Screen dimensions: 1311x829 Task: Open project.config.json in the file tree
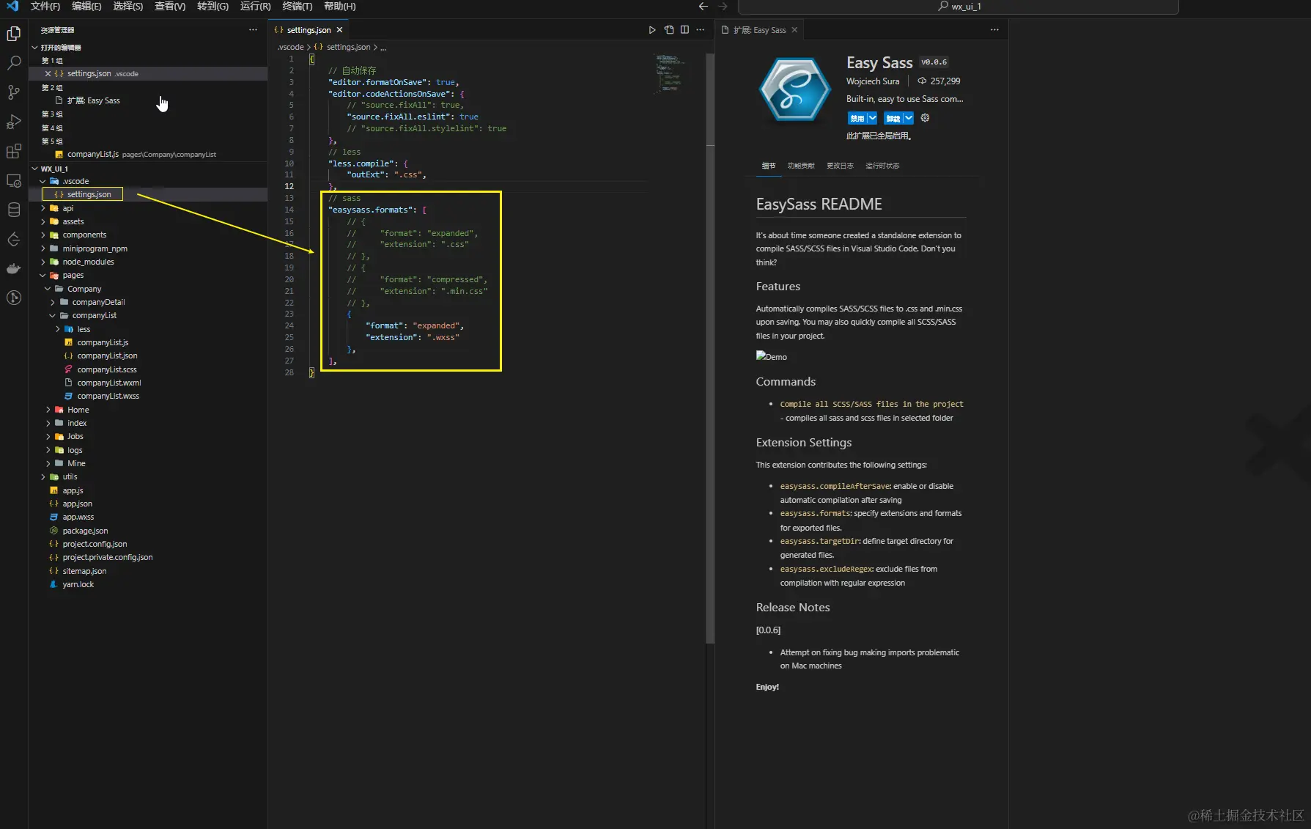coord(95,545)
